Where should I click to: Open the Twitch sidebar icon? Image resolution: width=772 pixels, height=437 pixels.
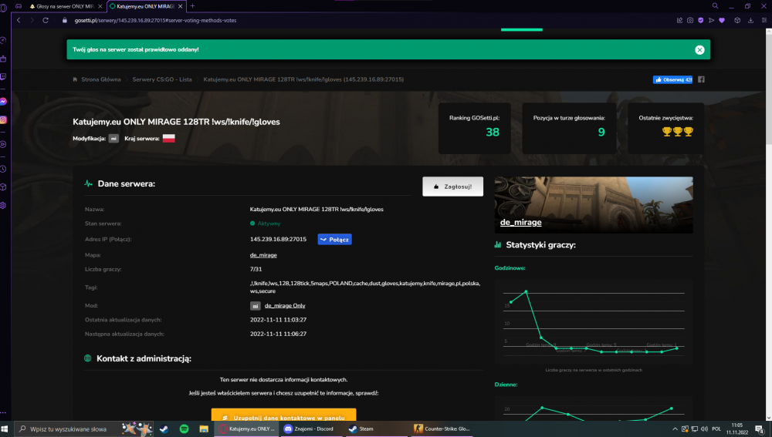[3, 76]
